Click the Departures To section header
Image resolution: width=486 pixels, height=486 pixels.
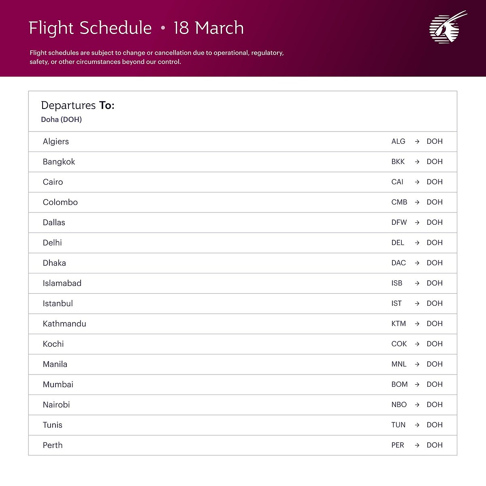point(78,105)
